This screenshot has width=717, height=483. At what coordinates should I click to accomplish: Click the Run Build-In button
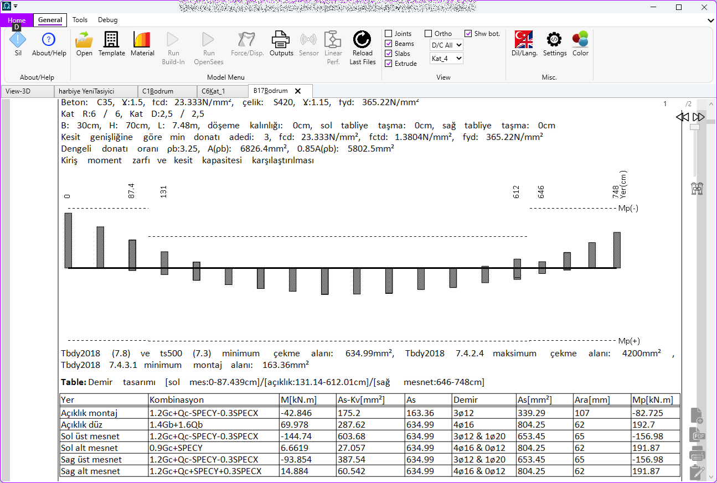(x=173, y=48)
